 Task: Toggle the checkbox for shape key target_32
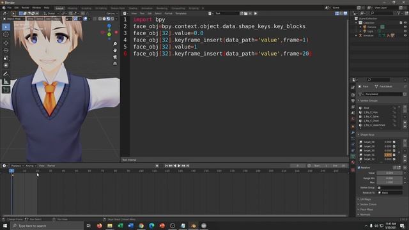click(x=394, y=159)
